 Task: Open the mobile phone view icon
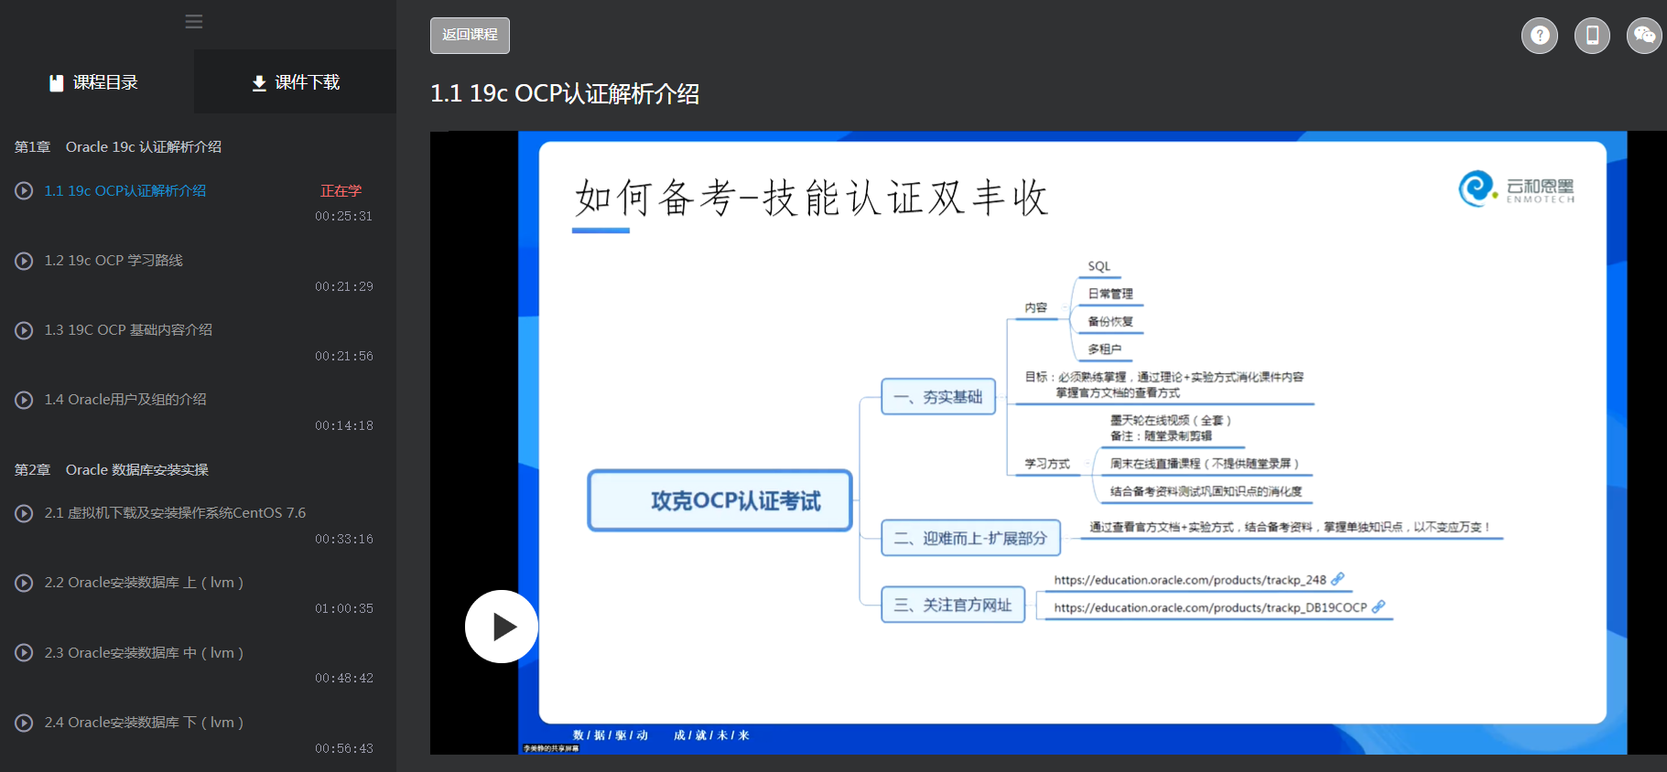1592,36
